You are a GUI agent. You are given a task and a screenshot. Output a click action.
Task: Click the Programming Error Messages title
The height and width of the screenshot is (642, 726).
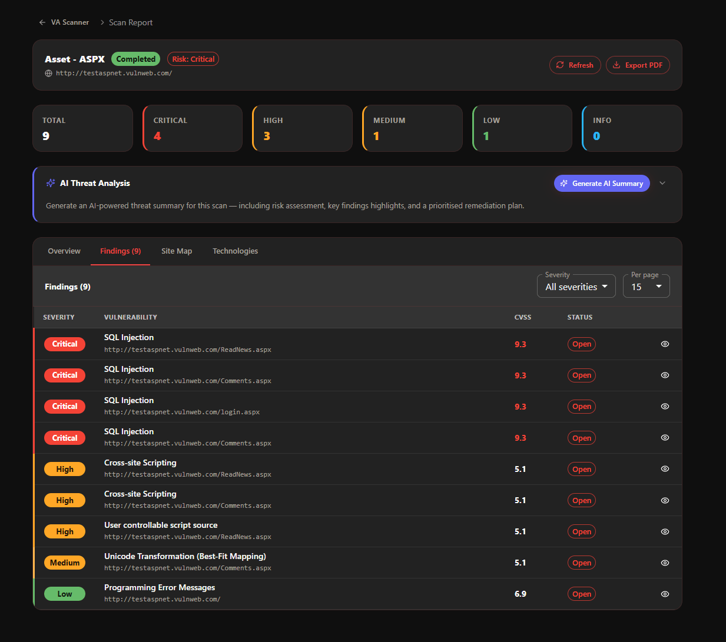[x=160, y=587]
